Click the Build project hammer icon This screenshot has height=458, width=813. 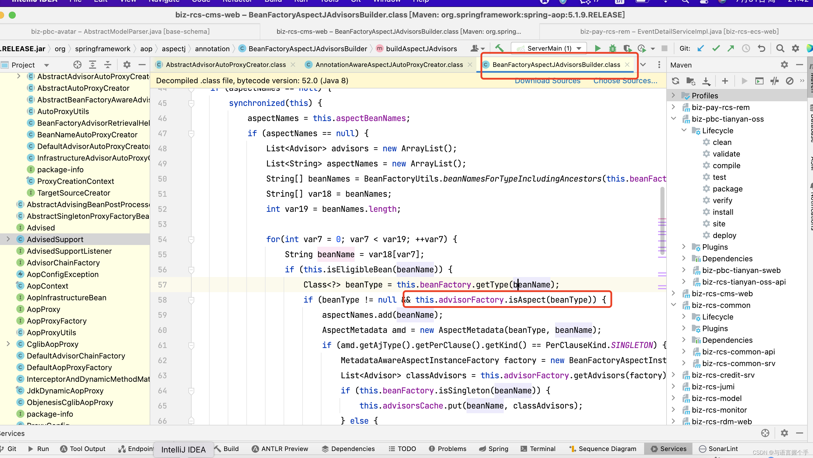[499, 49]
